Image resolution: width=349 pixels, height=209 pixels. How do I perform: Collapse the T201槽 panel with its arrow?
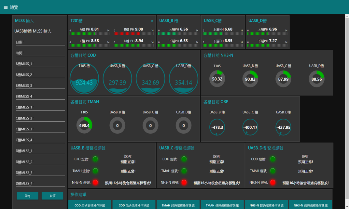pyautogui.click(x=152, y=21)
